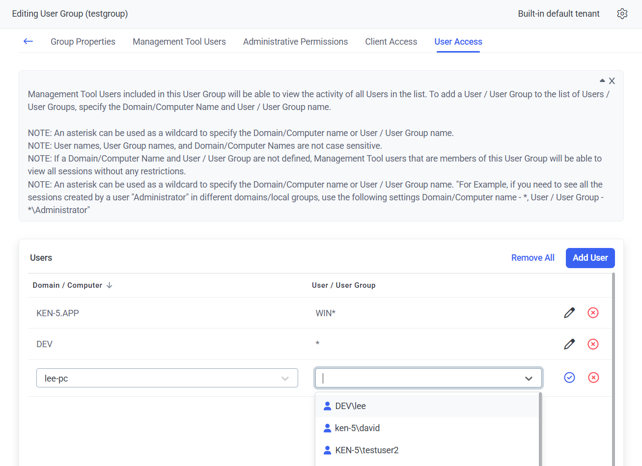The image size is (642, 466).
Task: Close the information note panel
Action: tap(612, 81)
